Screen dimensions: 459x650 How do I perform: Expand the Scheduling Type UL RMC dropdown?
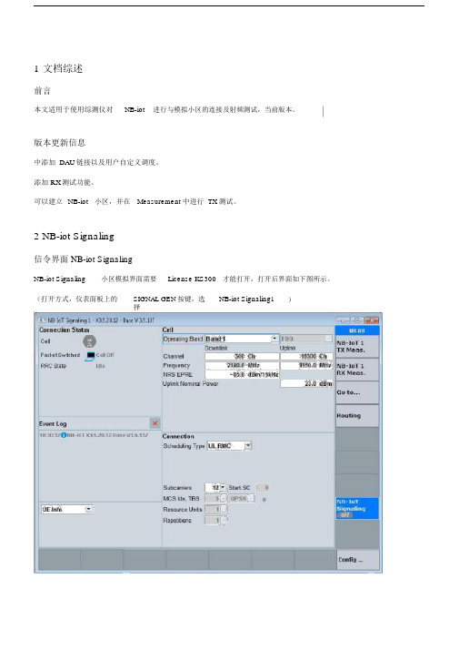(248, 446)
